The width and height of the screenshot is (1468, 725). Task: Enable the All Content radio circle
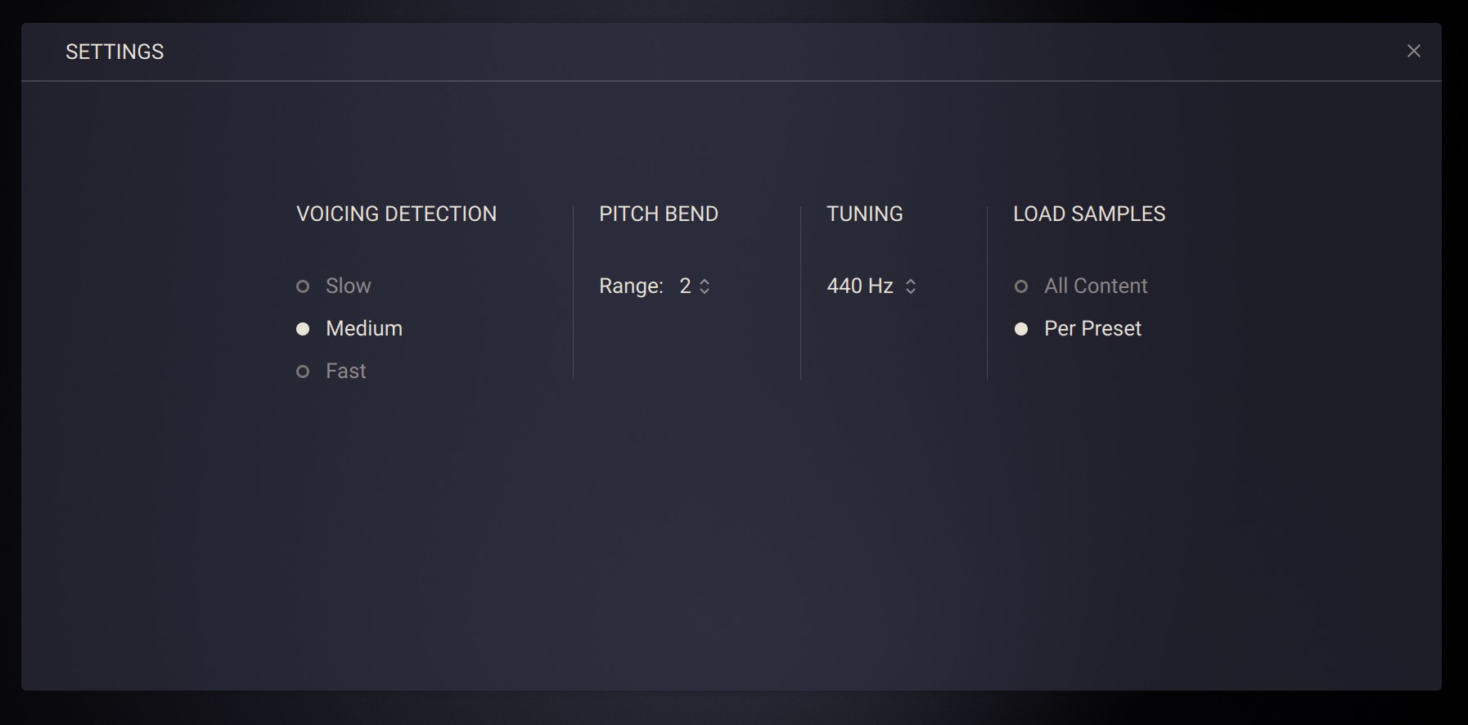click(1021, 286)
